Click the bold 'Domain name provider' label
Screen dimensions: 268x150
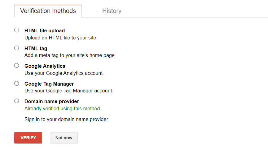pos(51,101)
